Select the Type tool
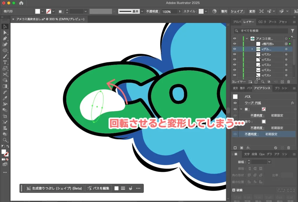298x202 pixels. [5, 62]
